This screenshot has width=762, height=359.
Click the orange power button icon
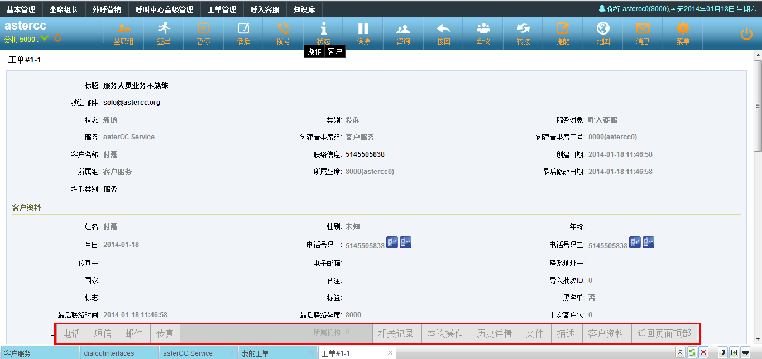(x=746, y=34)
